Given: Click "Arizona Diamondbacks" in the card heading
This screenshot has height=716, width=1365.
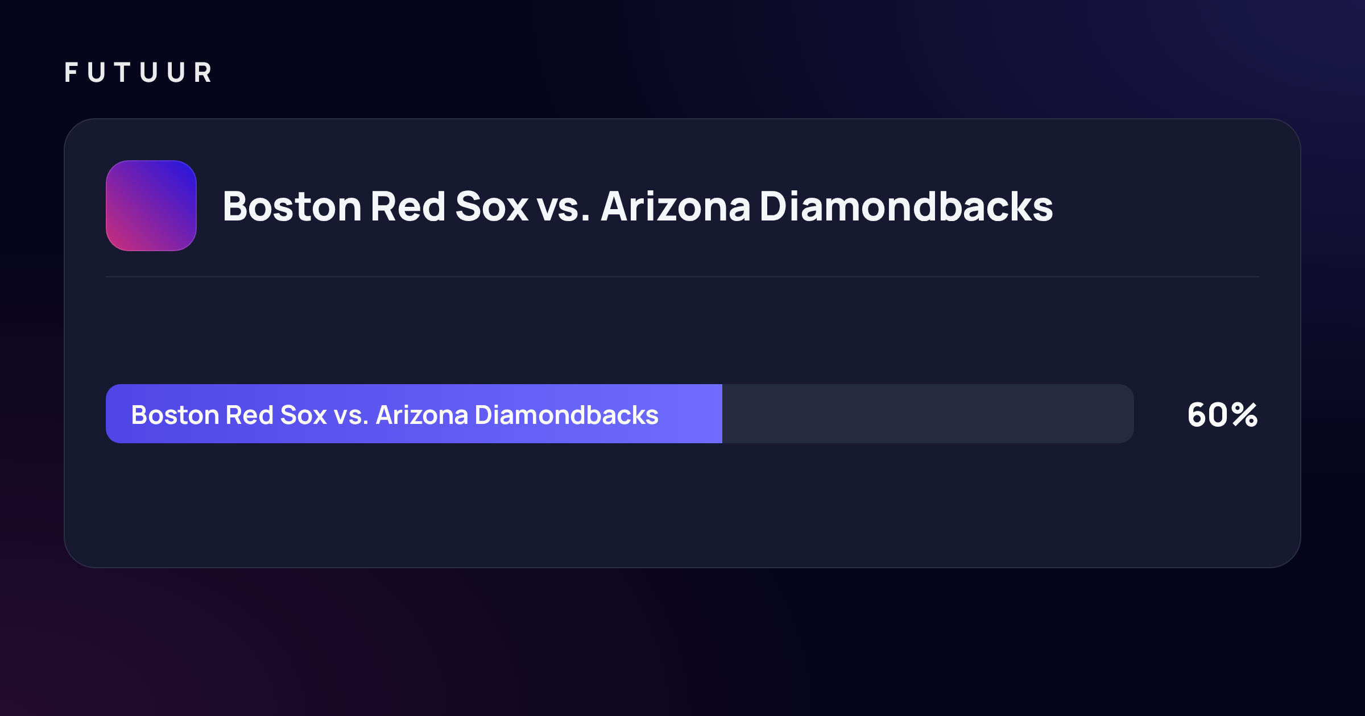Looking at the screenshot, I should click(x=827, y=206).
